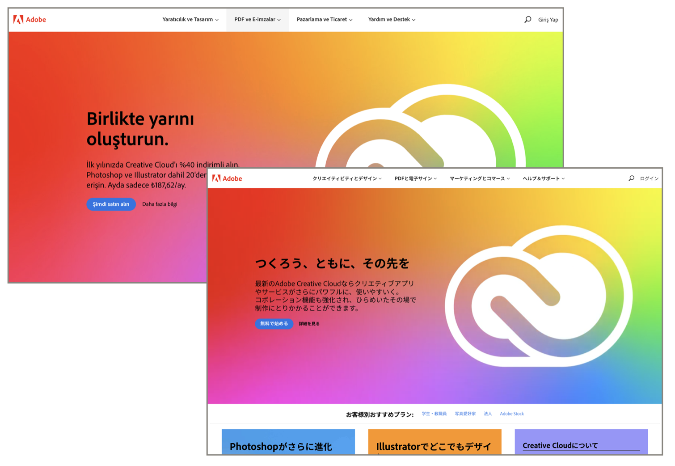
Task: Open the マーケティングとコマース menu
Action: pyautogui.click(x=480, y=178)
